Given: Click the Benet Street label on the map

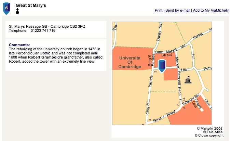Looking at the screenshot, I should click(164, 116).
